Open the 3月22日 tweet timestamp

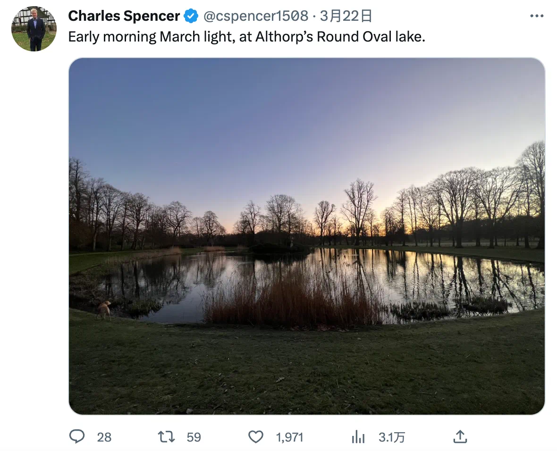pyautogui.click(x=346, y=16)
